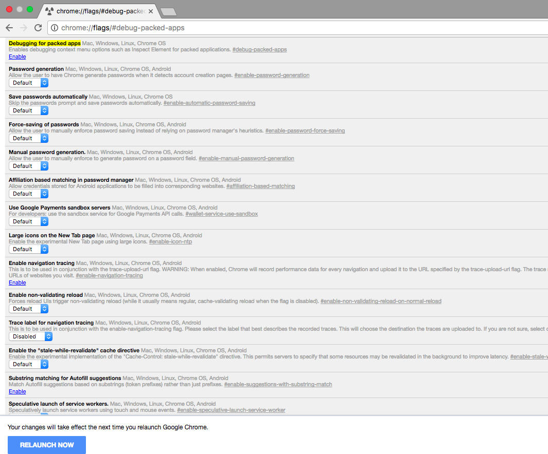Open #enable-speculative-launch-service-worker link
Image resolution: width=548 pixels, height=454 pixels.
point(231,410)
